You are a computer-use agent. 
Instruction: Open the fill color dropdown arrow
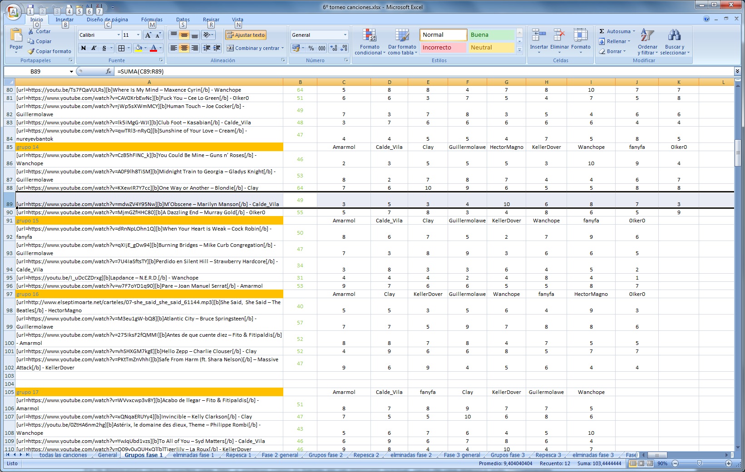(145, 48)
